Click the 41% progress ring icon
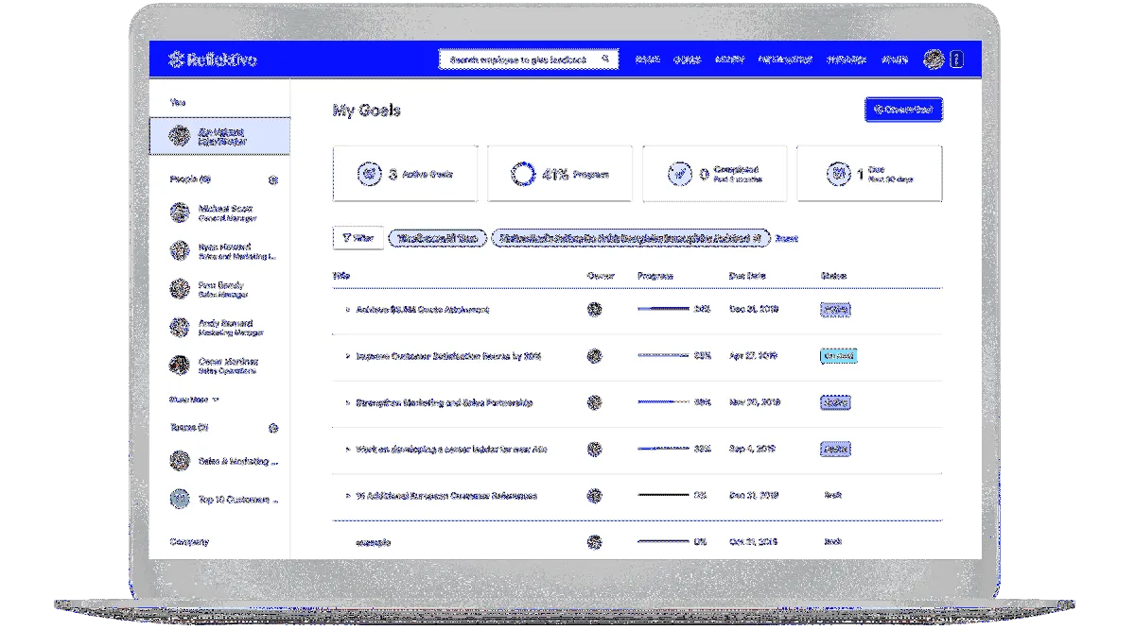 [x=523, y=174]
